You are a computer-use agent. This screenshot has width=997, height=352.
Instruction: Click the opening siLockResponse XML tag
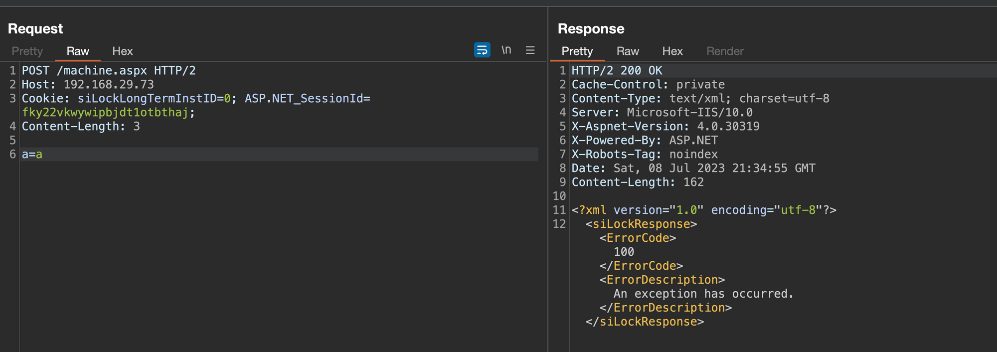[x=641, y=224]
